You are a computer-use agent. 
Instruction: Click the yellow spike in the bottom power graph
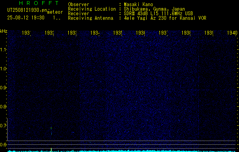click(51, 150)
